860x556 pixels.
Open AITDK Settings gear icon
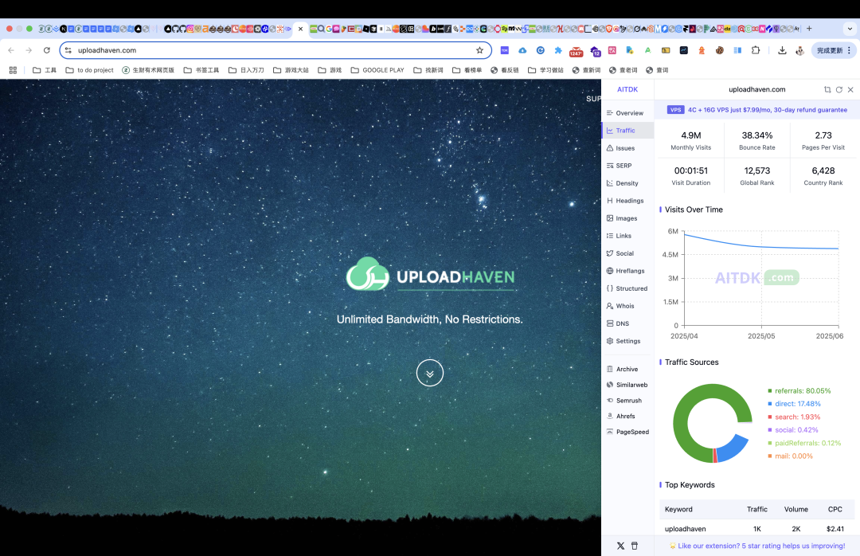click(610, 342)
